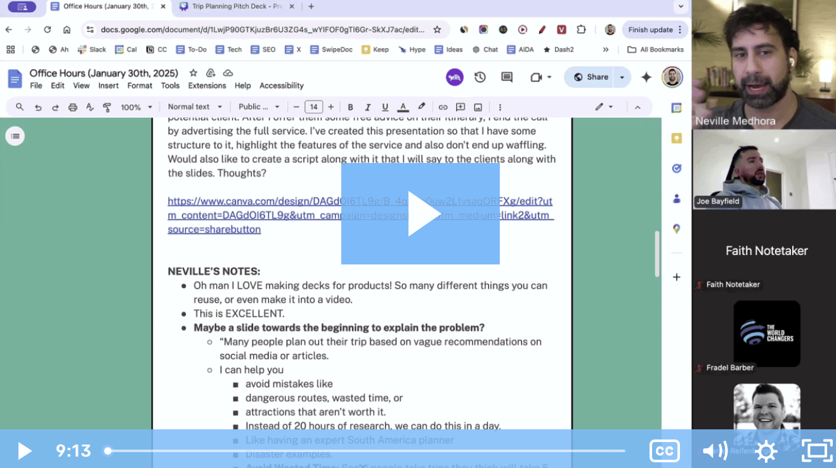Open the Extensions menu

click(207, 86)
